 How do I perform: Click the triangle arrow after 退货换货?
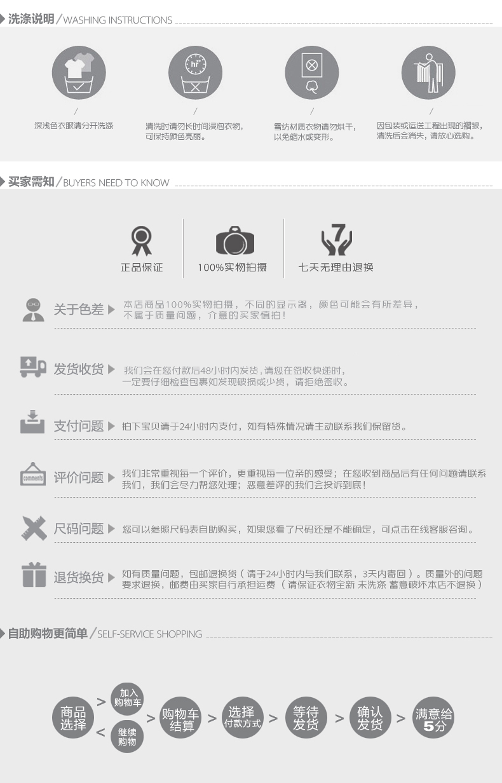112,576
